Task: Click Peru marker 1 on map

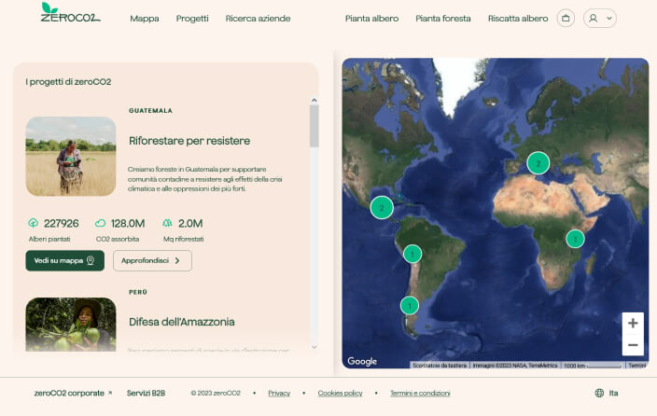Action: coord(412,254)
